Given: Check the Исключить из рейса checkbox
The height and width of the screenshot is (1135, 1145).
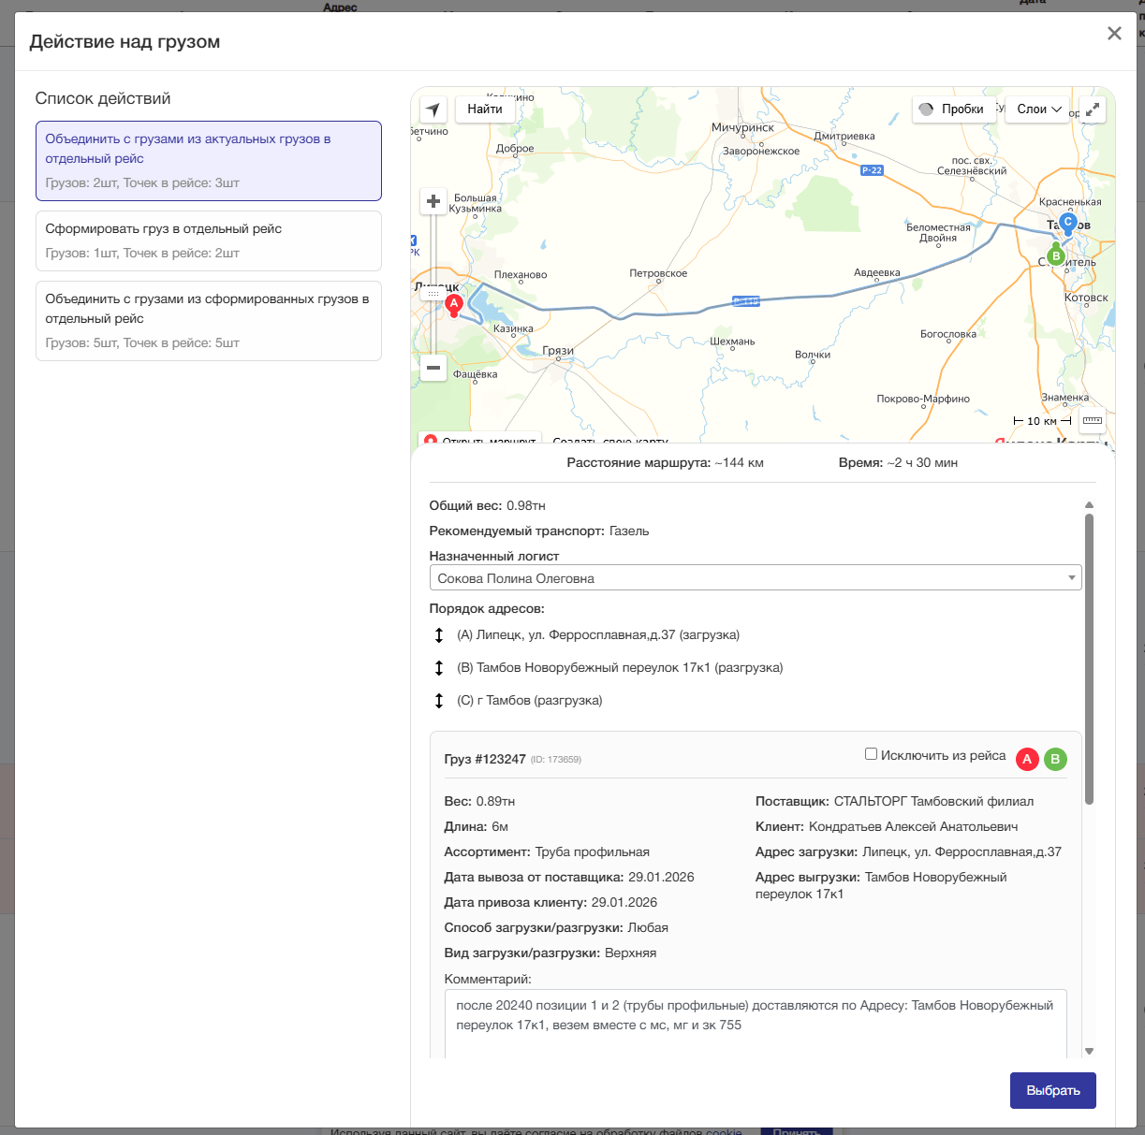Looking at the screenshot, I should 871,754.
